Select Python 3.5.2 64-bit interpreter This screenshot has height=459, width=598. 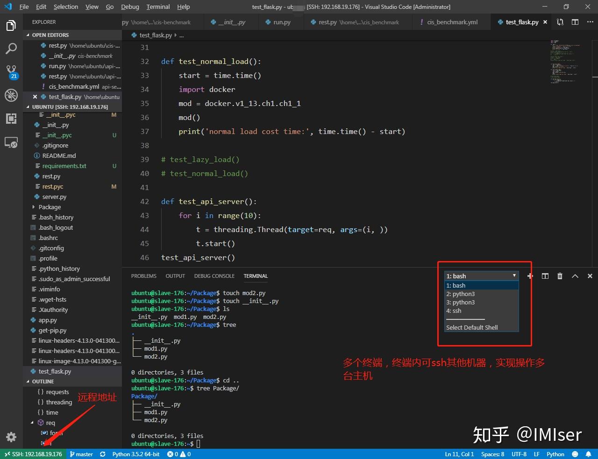pos(135,453)
